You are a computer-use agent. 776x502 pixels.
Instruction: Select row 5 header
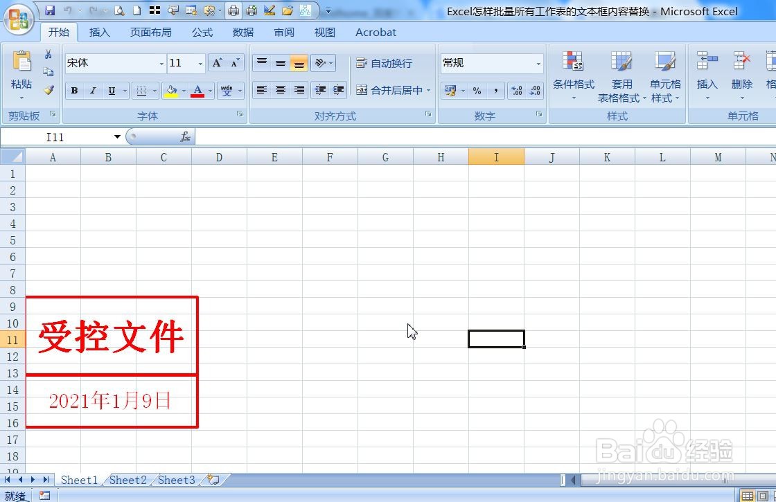coord(13,240)
